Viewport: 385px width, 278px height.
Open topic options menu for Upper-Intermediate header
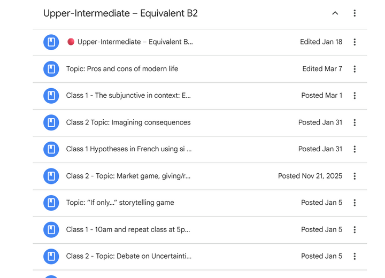pyautogui.click(x=355, y=13)
